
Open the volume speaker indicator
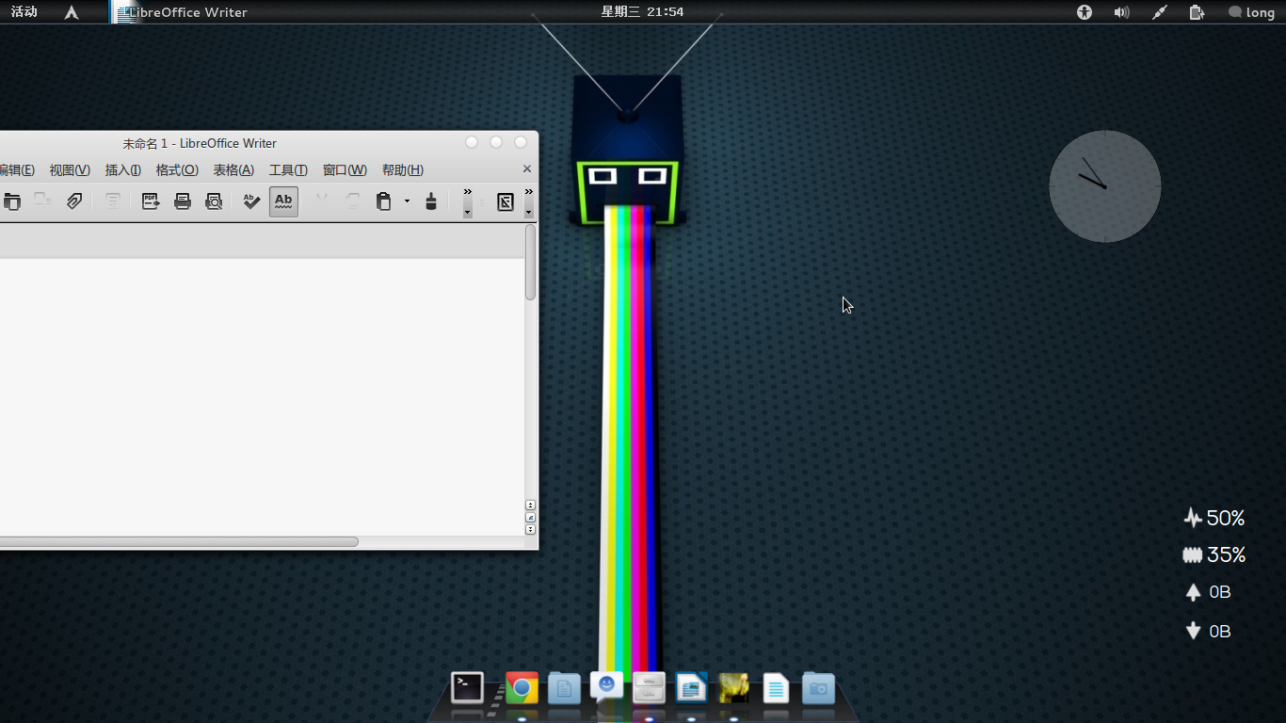1121,12
